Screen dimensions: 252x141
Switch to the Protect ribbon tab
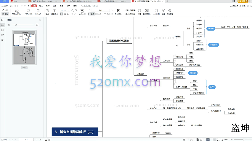pos(68,6)
